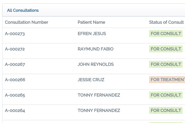
Task: Click FOR CONSULT badge for EFREN JESUS
Action: (x=166, y=34)
